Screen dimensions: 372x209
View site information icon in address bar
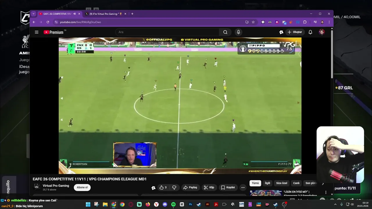[56, 22]
